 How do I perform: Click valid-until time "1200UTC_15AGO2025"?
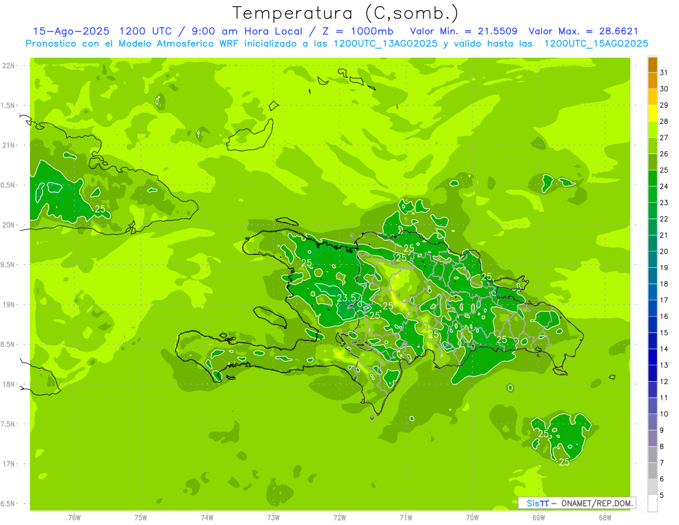pos(596,44)
